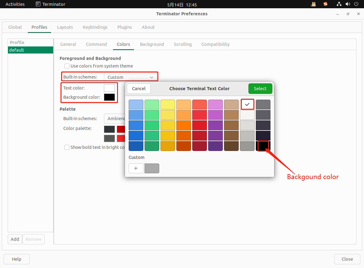Expand the Palette Ambience schemes dropdown

coord(115,119)
